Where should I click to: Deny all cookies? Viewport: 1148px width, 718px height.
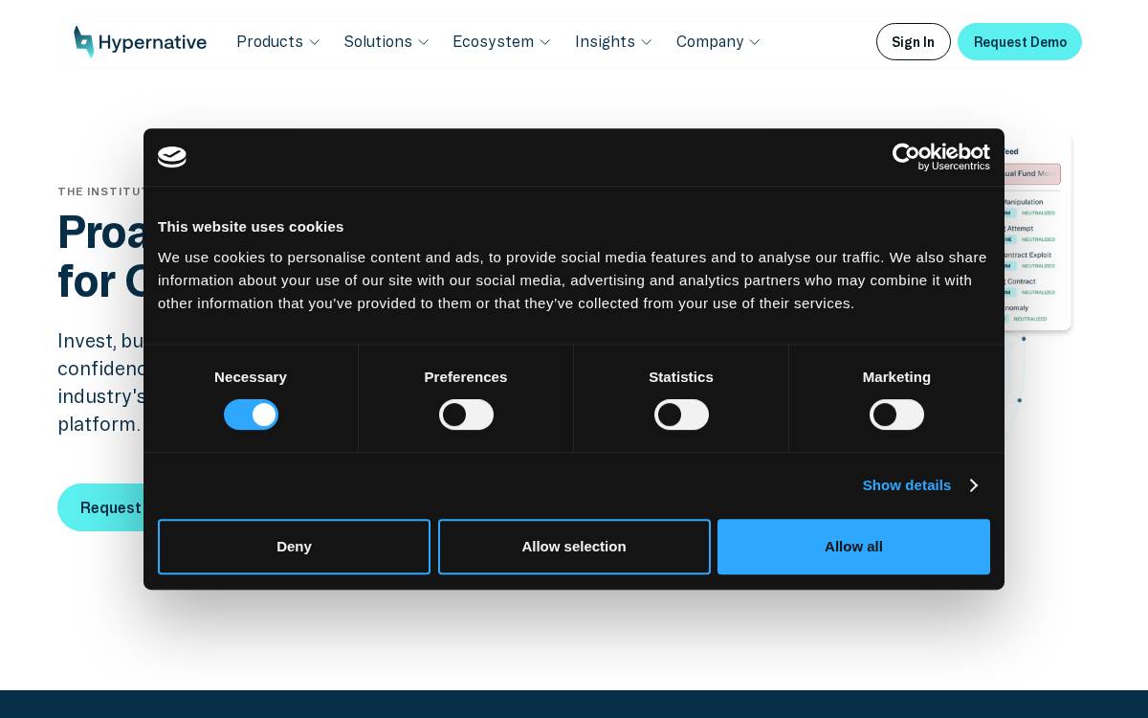coord(294,547)
